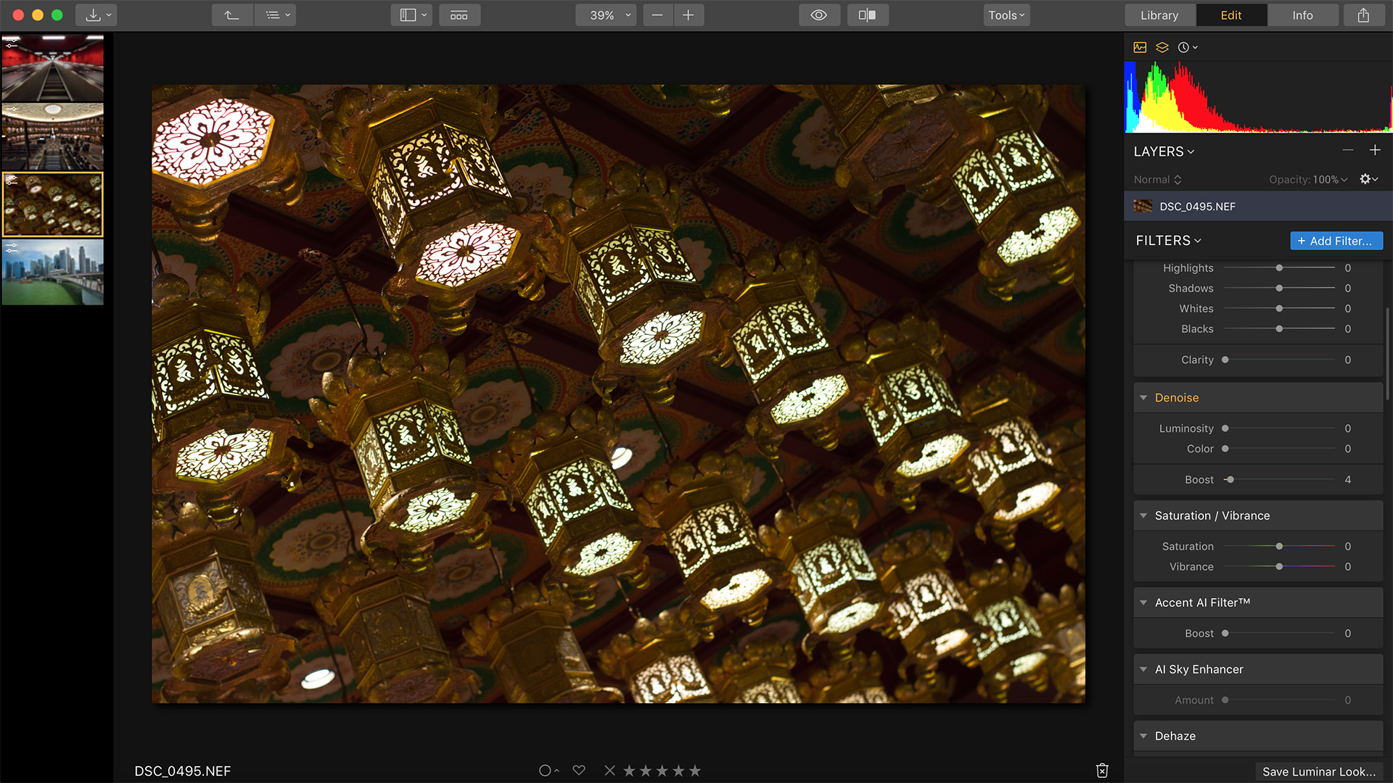Collapse the Denoise filter section
The height and width of the screenshot is (783, 1393).
1143,397
